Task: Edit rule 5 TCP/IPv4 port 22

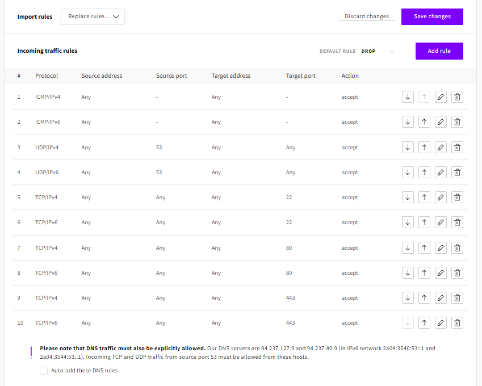Action: [441, 197]
